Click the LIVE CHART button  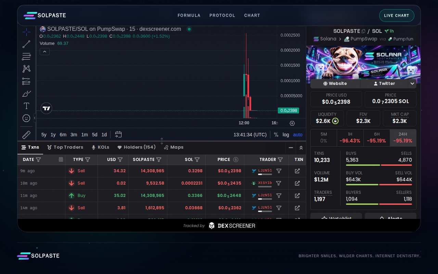(397, 15)
